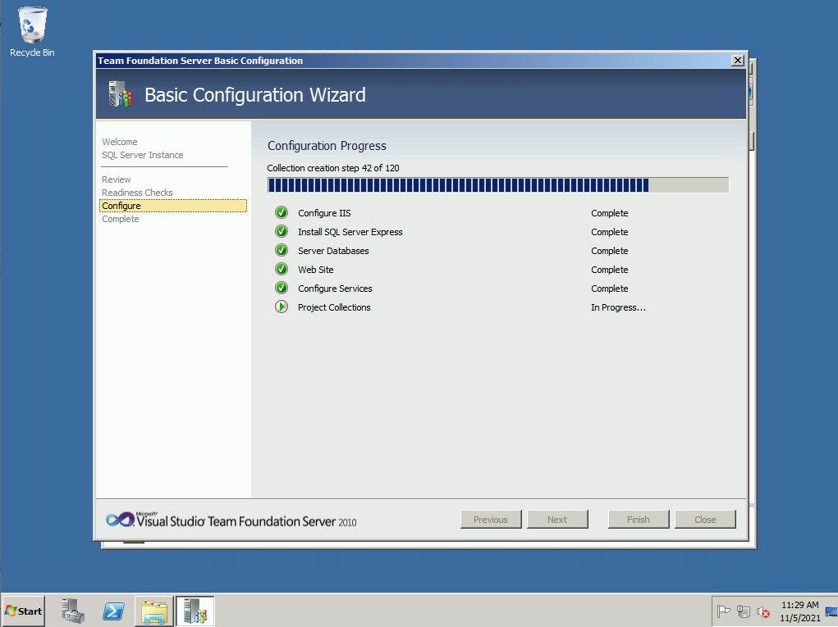838x627 pixels.
Task: Launch Windows PowerShell from the taskbar
Action: [113, 611]
